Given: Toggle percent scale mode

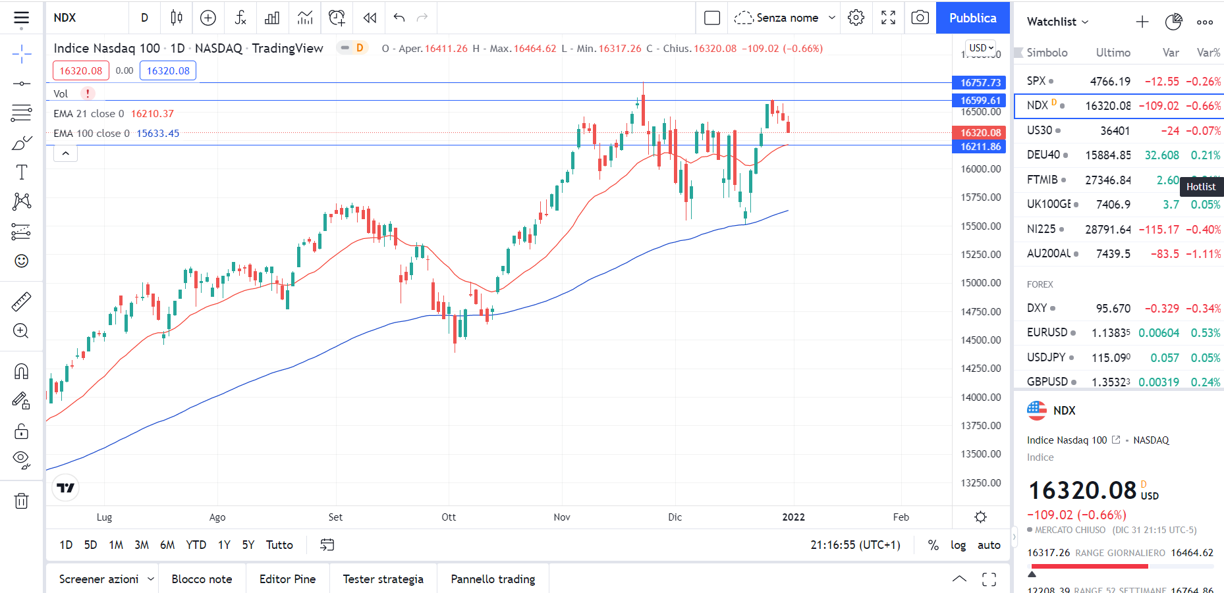Looking at the screenshot, I should click(933, 545).
